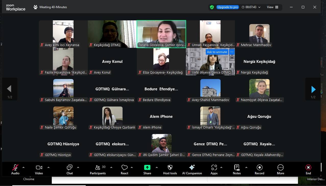Open the Chat panel
The width and height of the screenshot is (326, 186).
[69, 169]
